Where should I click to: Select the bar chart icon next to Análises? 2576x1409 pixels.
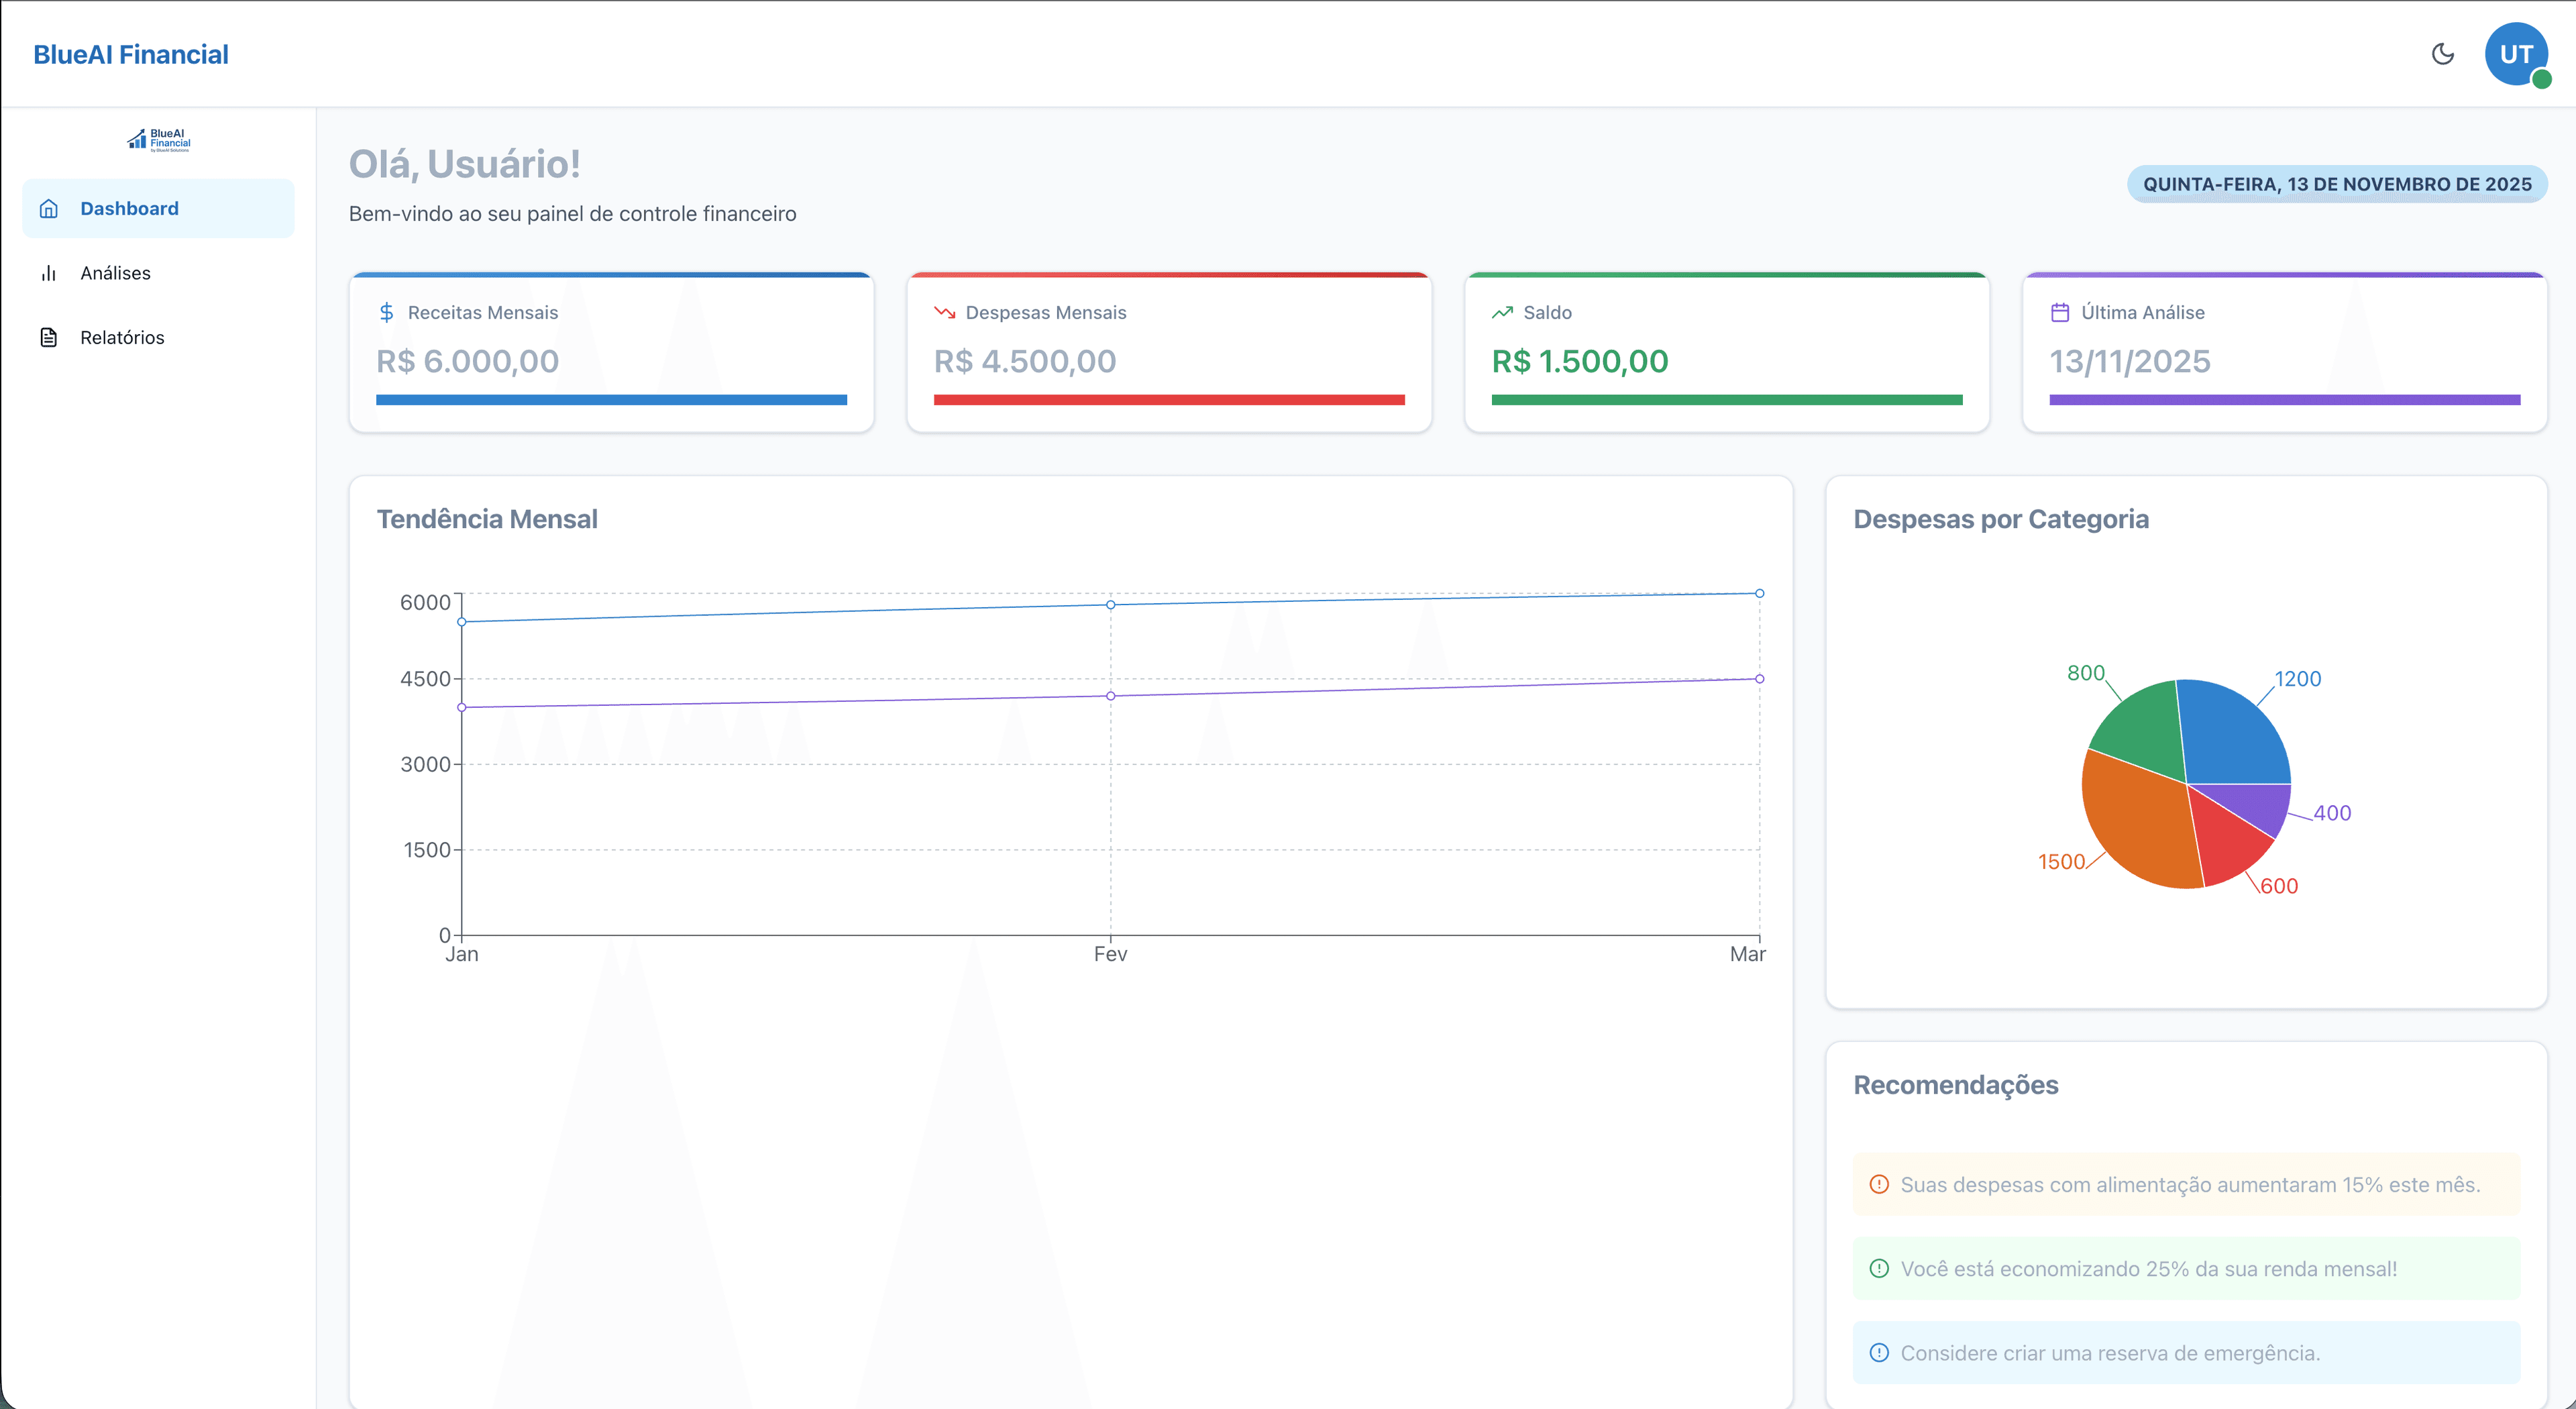[x=49, y=272]
